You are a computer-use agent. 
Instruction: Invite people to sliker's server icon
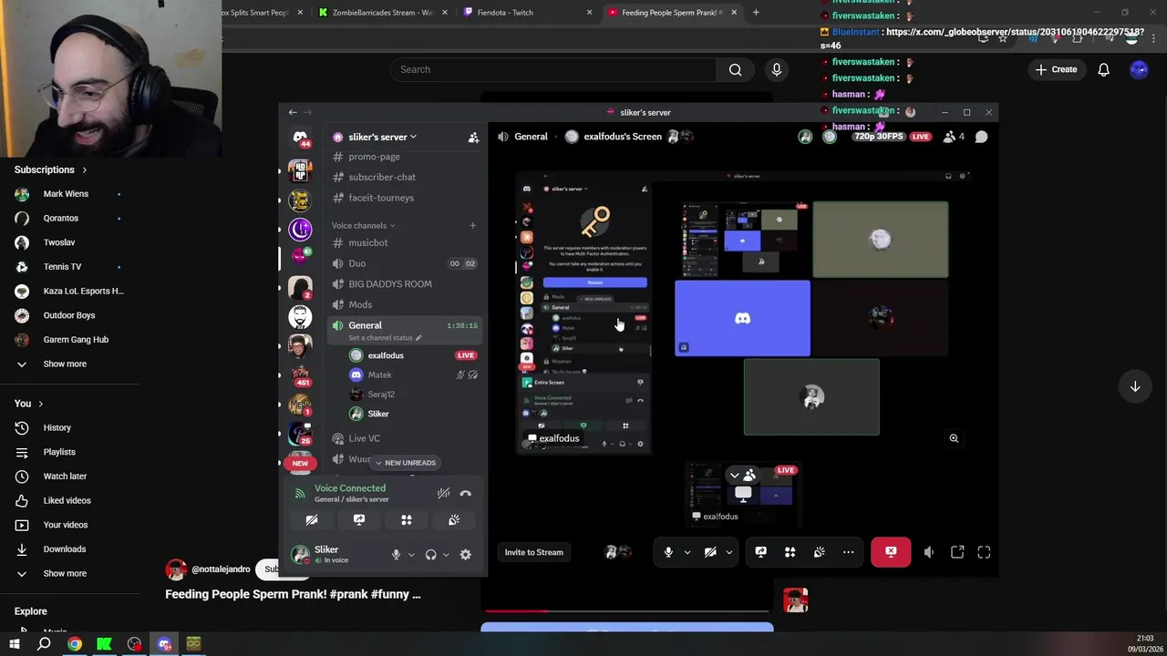point(473,137)
